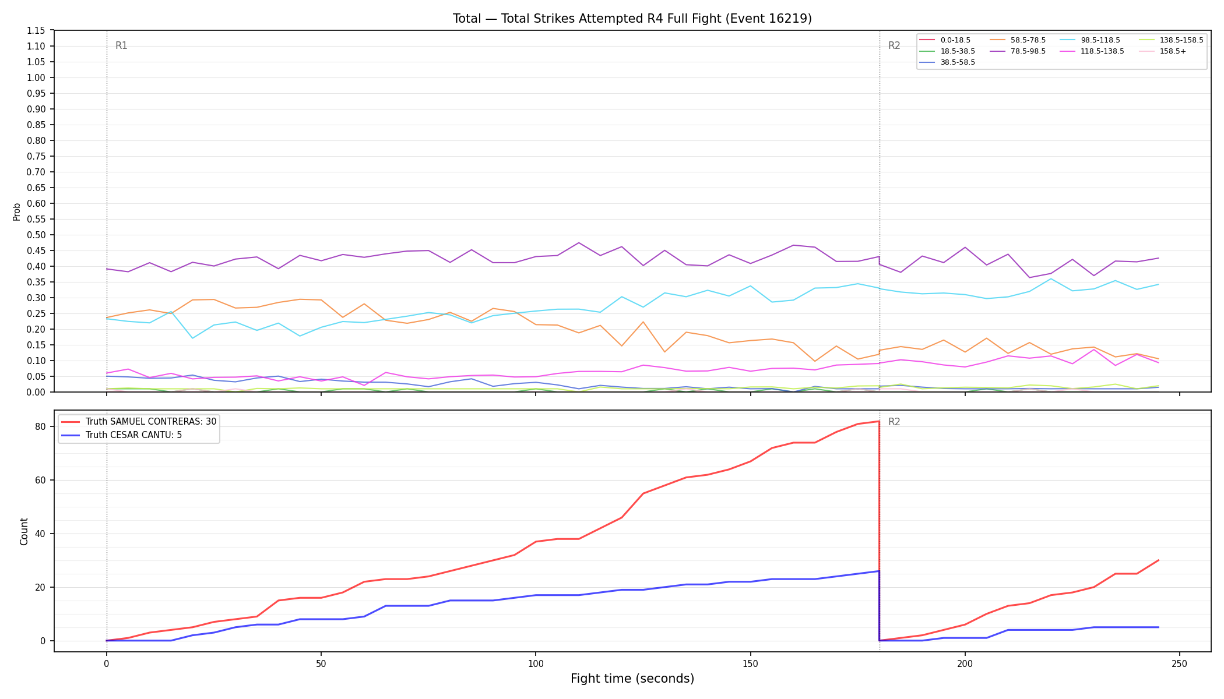Click the R2 label in the top chart
The width and height of the screenshot is (1224, 699).
(894, 45)
